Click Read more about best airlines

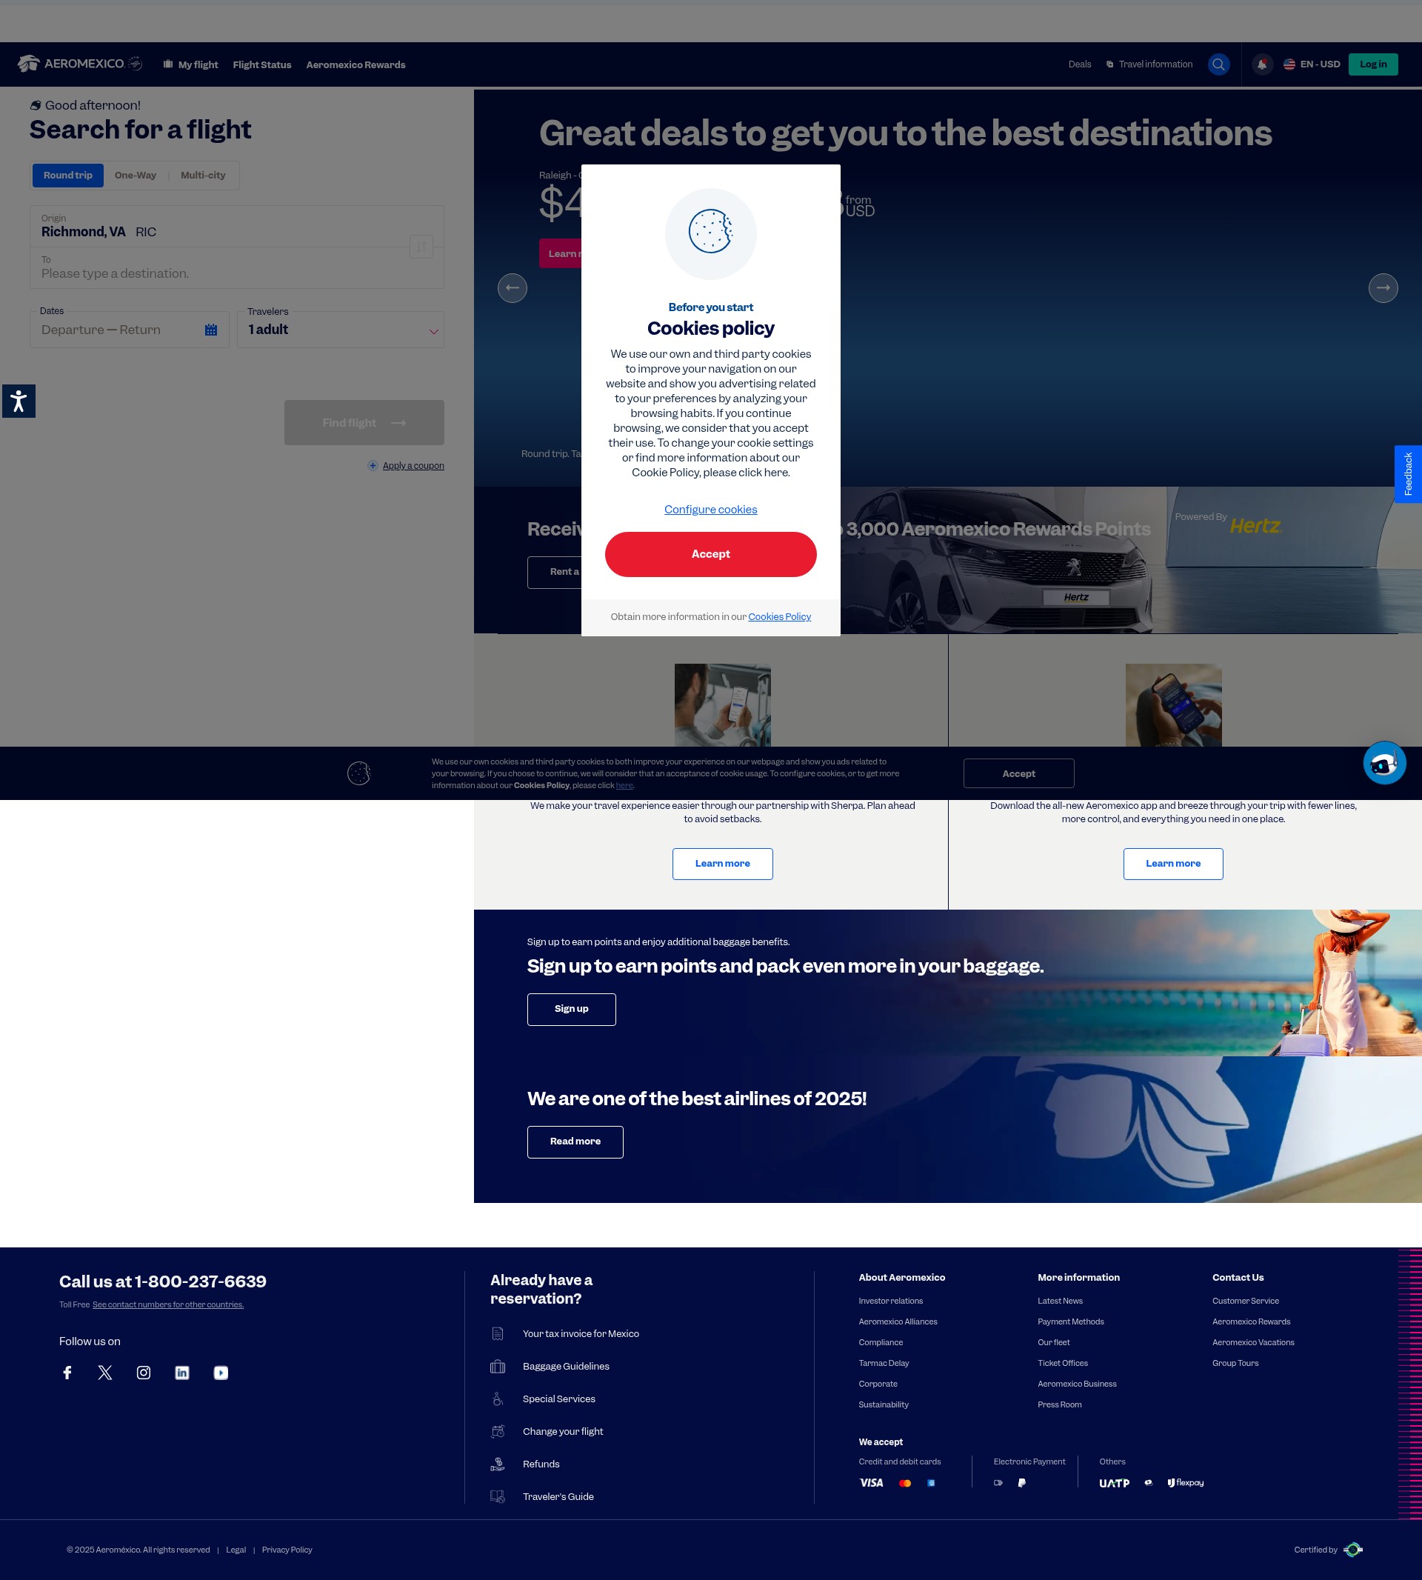coord(575,1141)
